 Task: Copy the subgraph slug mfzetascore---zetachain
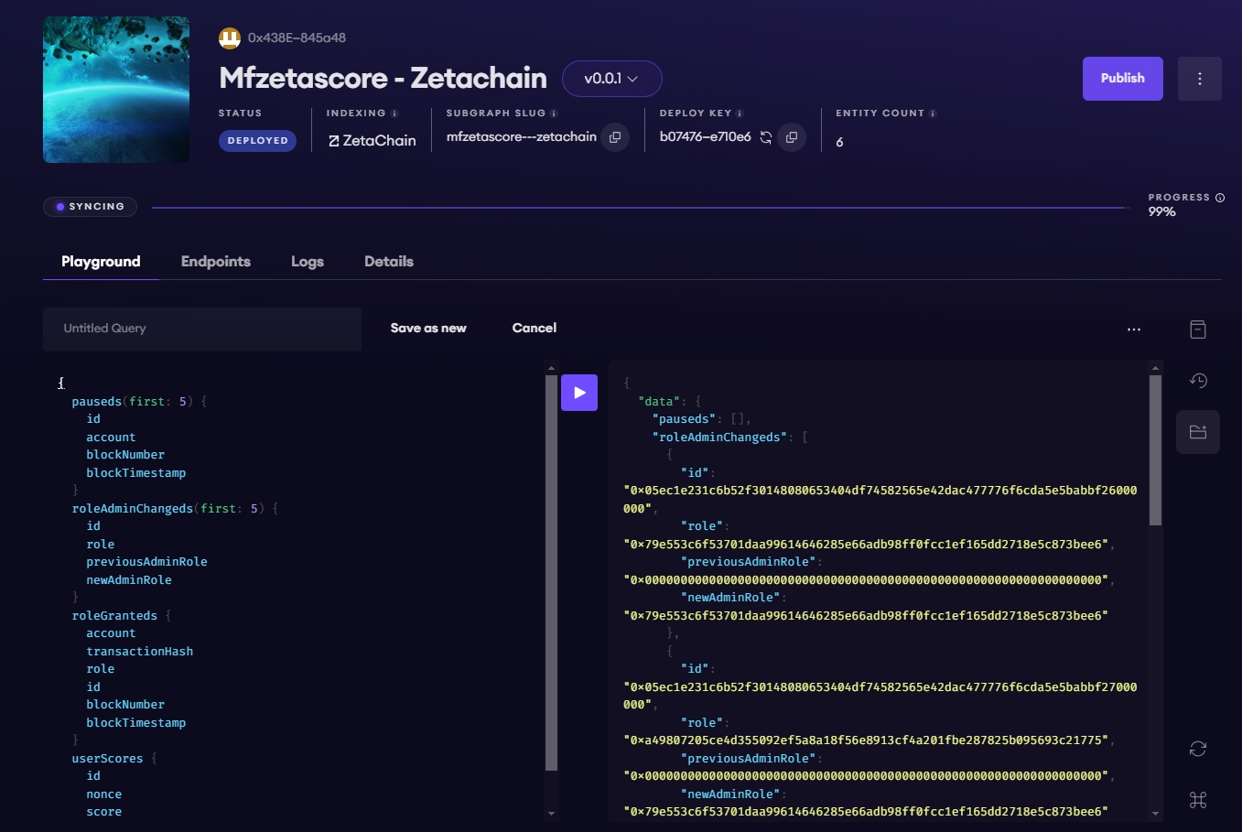pos(615,137)
